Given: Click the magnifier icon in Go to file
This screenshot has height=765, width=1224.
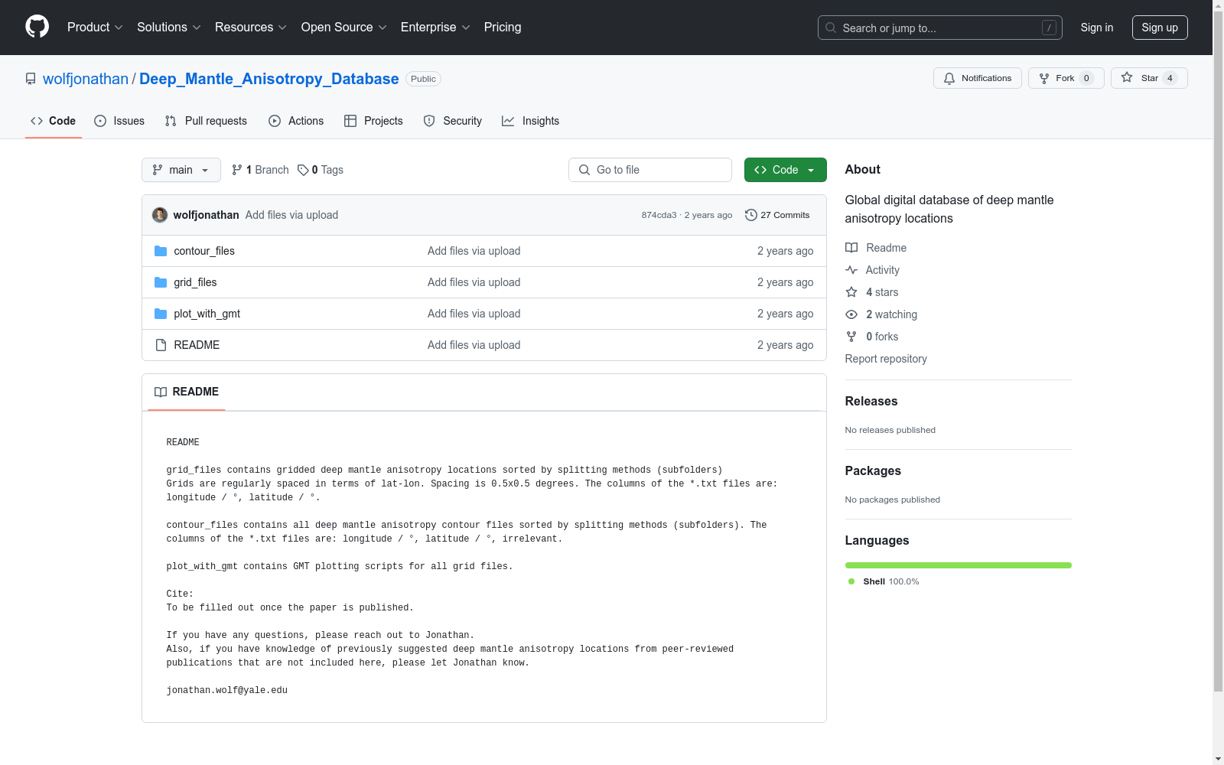Looking at the screenshot, I should tap(584, 170).
